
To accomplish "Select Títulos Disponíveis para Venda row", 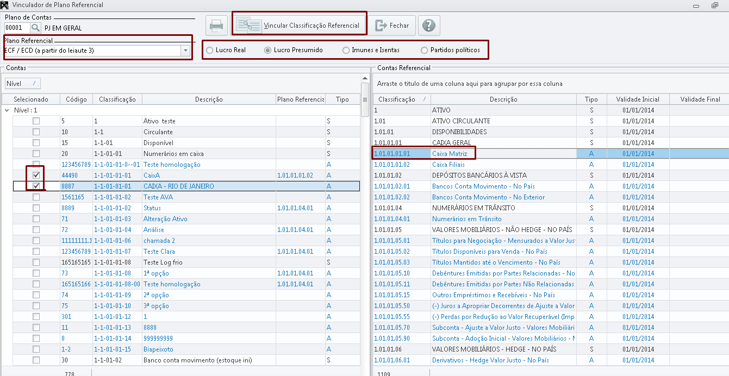I will tap(551, 252).
